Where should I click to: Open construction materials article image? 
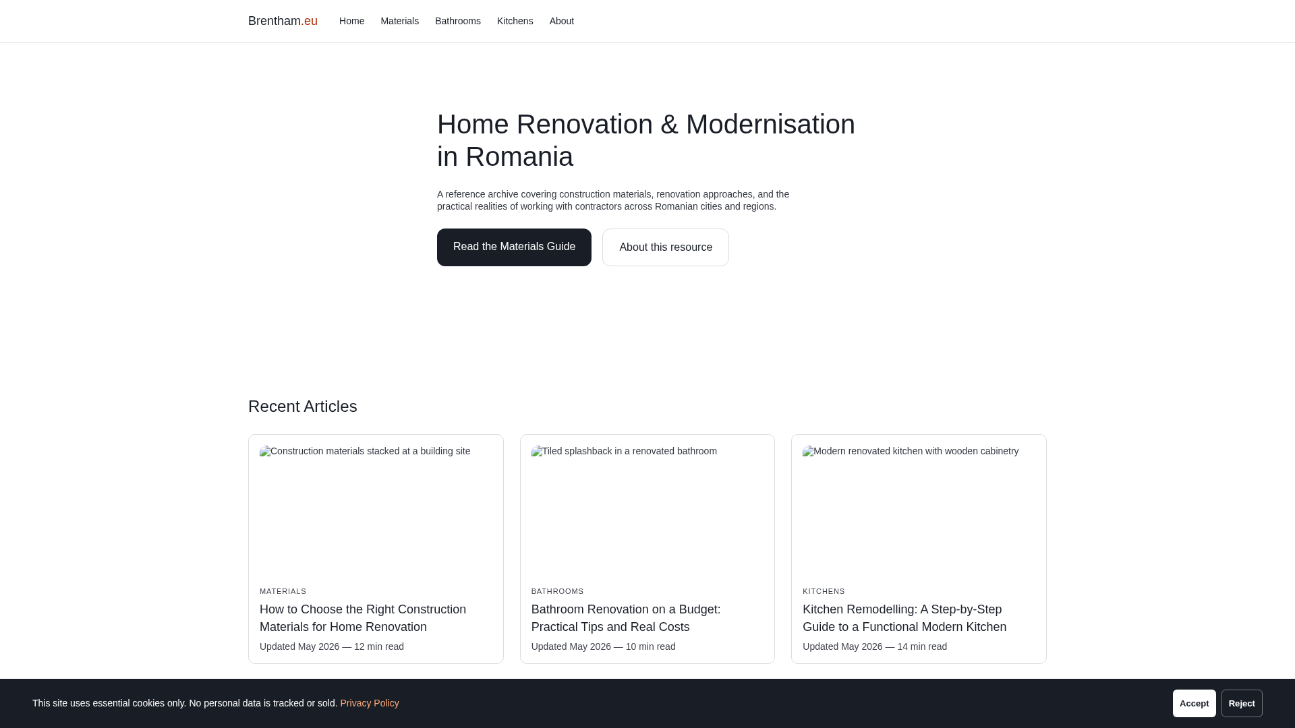pyautogui.click(x=376, y=509)
